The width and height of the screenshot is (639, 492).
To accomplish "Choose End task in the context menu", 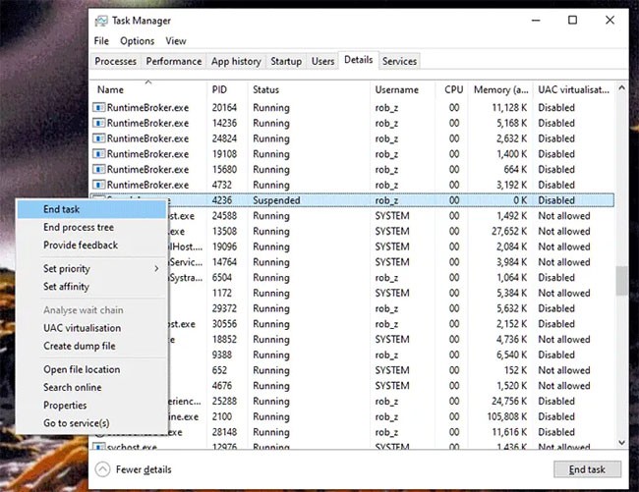I will 61,209.
